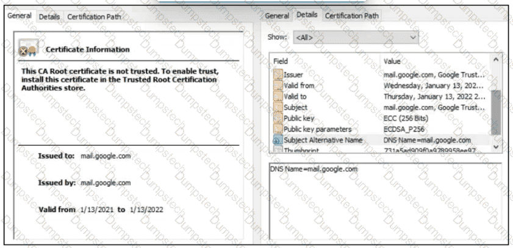Select General tab in right dialog
This screenshot has width=513, height=248.
tap(277, 16)
